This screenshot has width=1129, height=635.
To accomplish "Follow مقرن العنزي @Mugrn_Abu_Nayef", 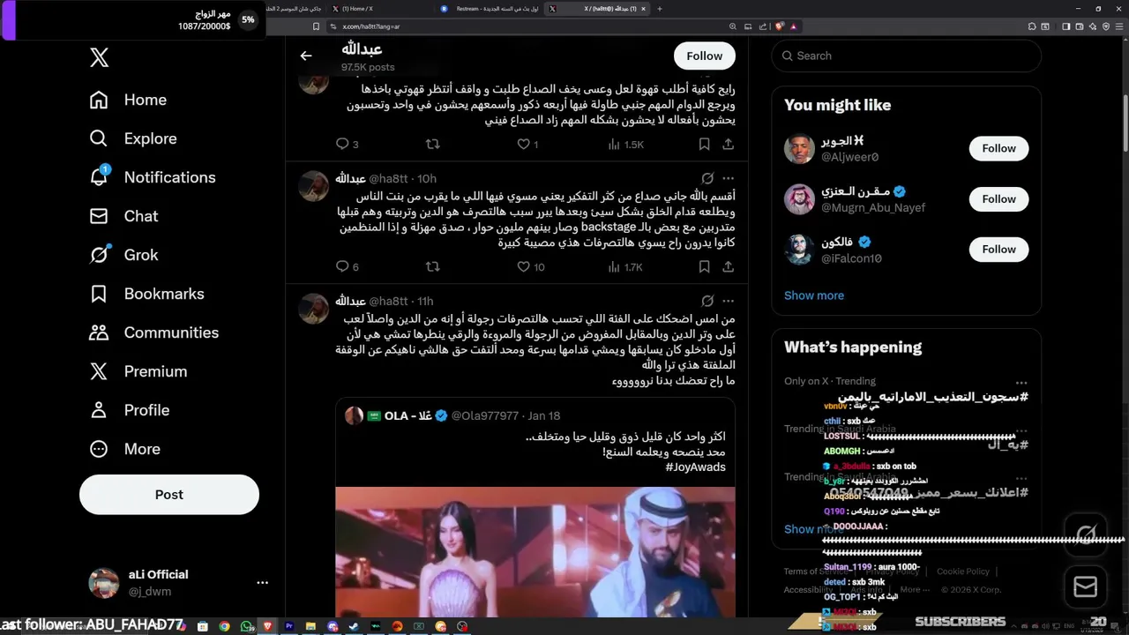I will (x=998, y=198).
